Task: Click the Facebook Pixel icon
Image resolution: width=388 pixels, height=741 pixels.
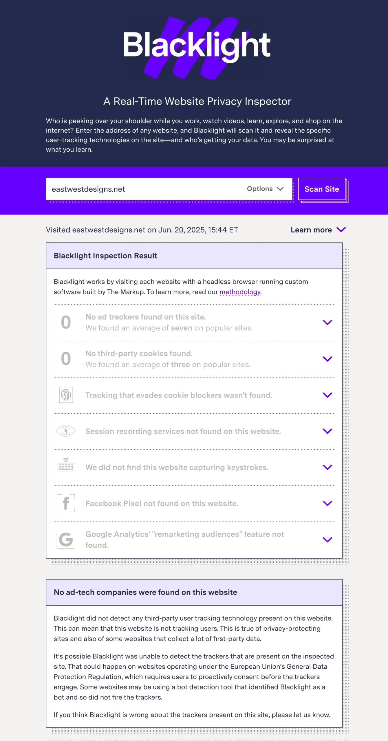Action: 66,503
